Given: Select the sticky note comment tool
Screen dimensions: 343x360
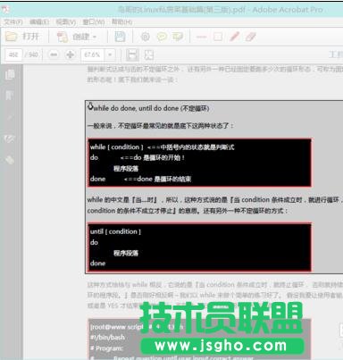Looking at the screenshot, I should click(x=162, y=37).
